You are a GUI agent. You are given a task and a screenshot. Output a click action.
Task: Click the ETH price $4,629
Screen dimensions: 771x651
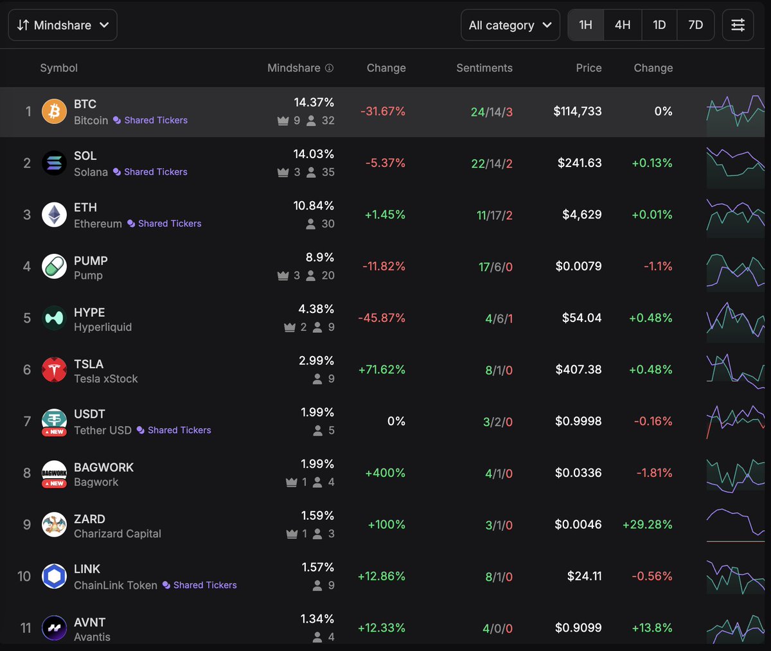(582, 215)
